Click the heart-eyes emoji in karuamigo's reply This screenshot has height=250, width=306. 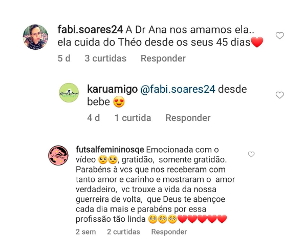119,102
